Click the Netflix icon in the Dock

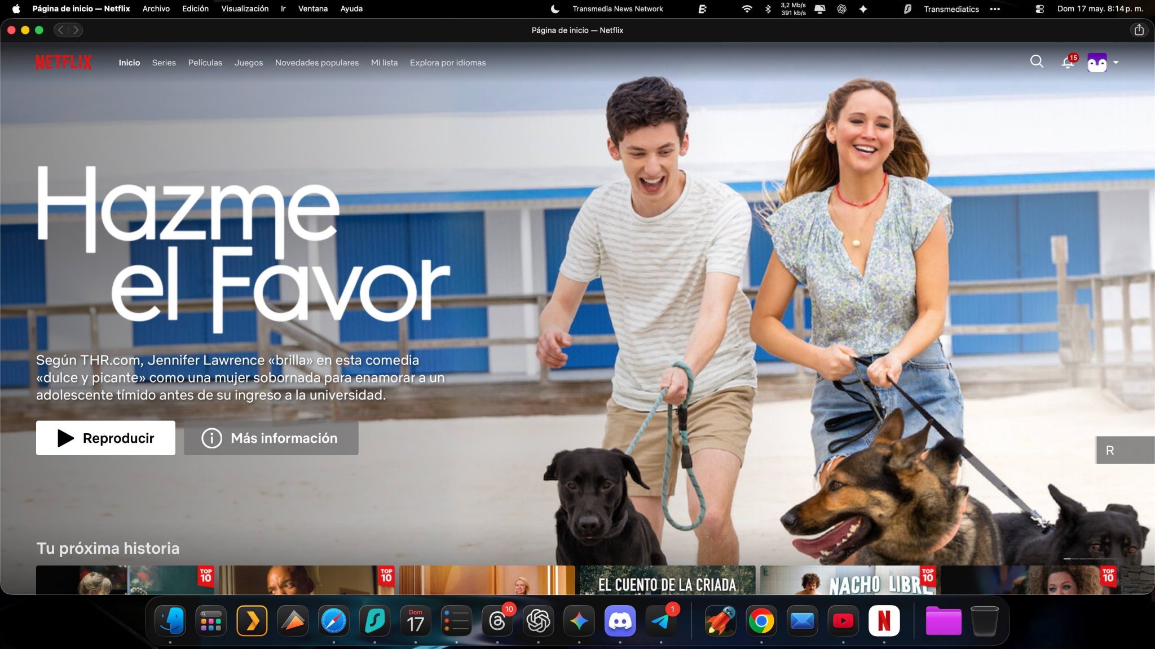(884, 621)
